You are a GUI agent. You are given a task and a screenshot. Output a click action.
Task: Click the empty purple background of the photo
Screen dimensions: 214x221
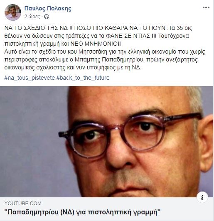[31, 134]
